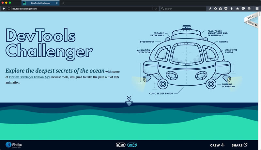This screenshot has width=261, height=150.
Task: Click the 'Animation Detection' label
Action: (144, 51)
